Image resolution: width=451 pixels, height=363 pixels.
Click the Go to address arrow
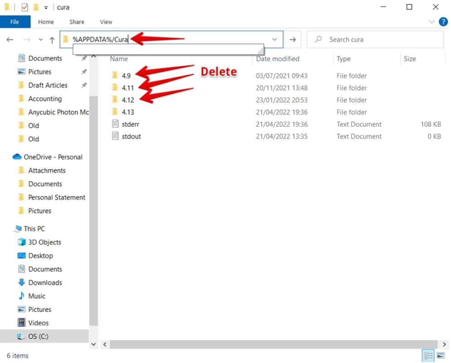coord(293,40)
